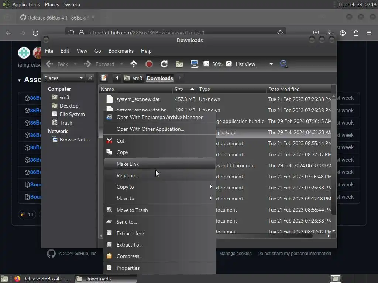Sort by the Name column header
Viewport: 378px width, 283px height.
coord(135,89)
